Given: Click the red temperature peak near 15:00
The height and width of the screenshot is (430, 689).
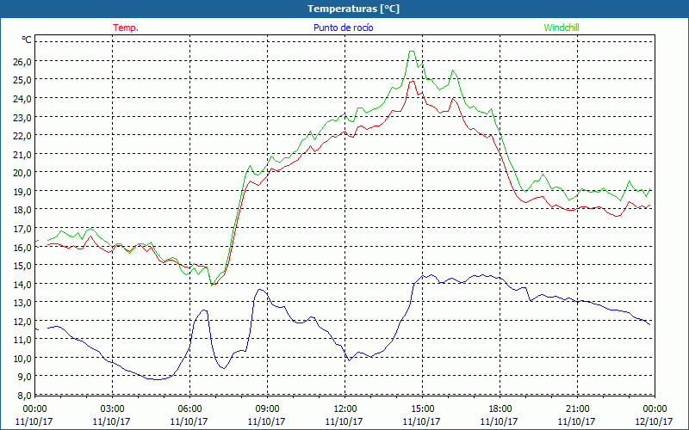Looking at the screenshot, I should pos(412,81).
